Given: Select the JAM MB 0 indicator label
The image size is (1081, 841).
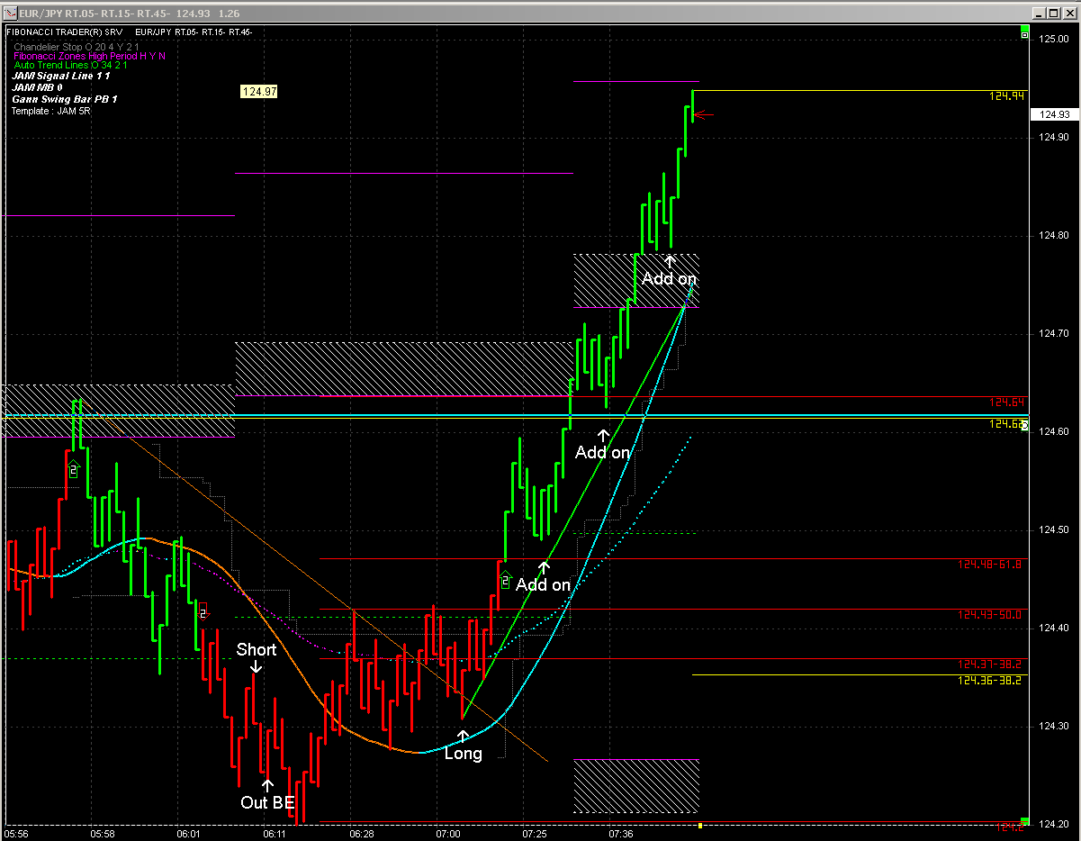Looking at the screenshot, I should [39, 87].
